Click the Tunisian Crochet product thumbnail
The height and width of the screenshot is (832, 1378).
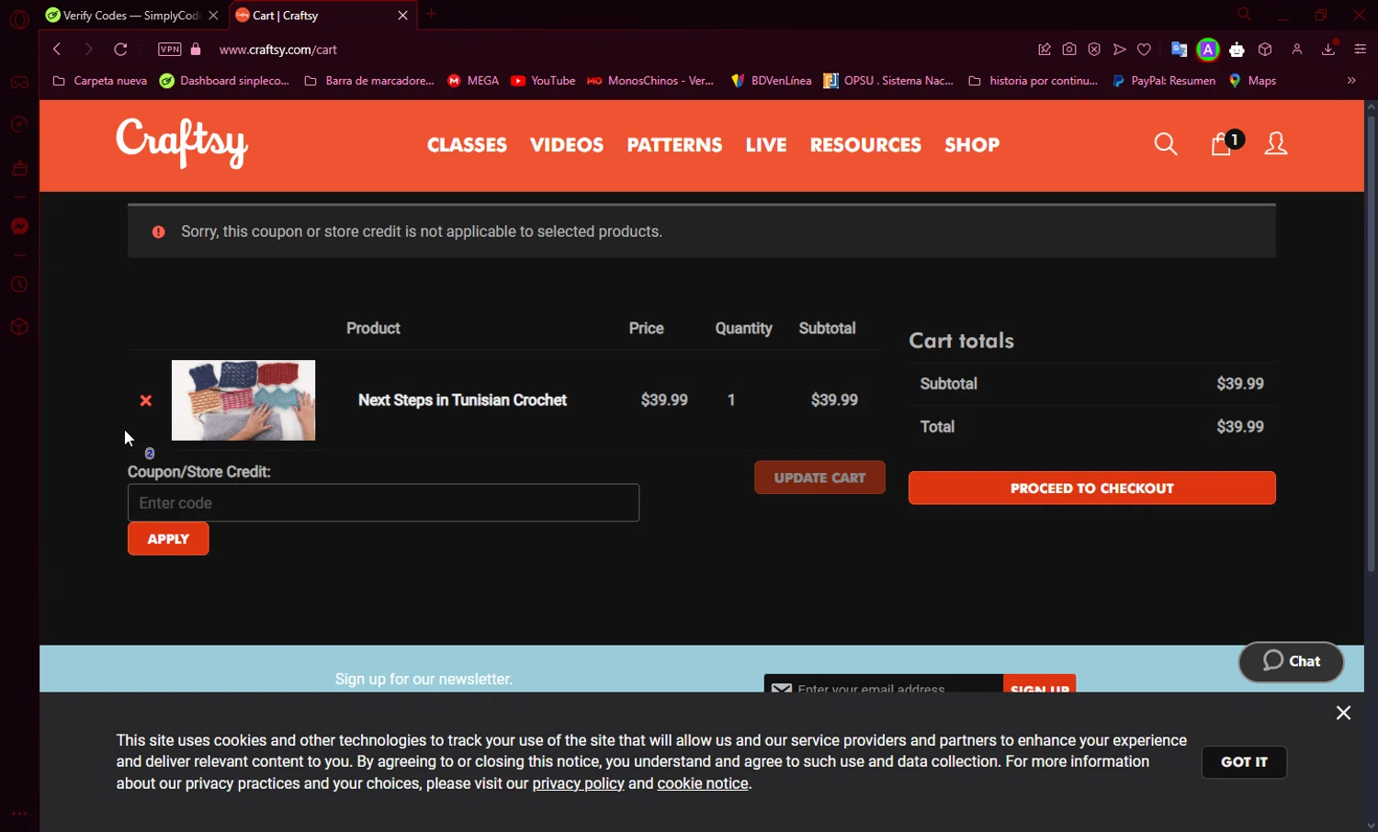pyautogui.click(x=243, y=400)
